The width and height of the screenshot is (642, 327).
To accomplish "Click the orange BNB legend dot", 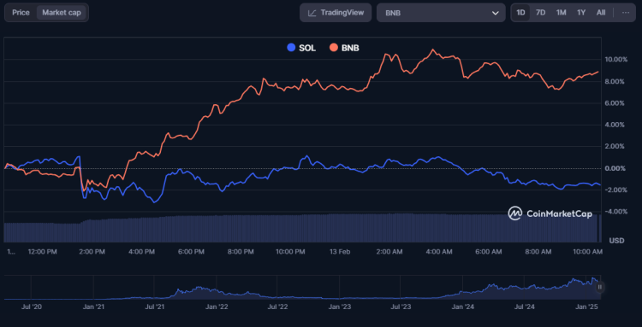I will point(334,48).
